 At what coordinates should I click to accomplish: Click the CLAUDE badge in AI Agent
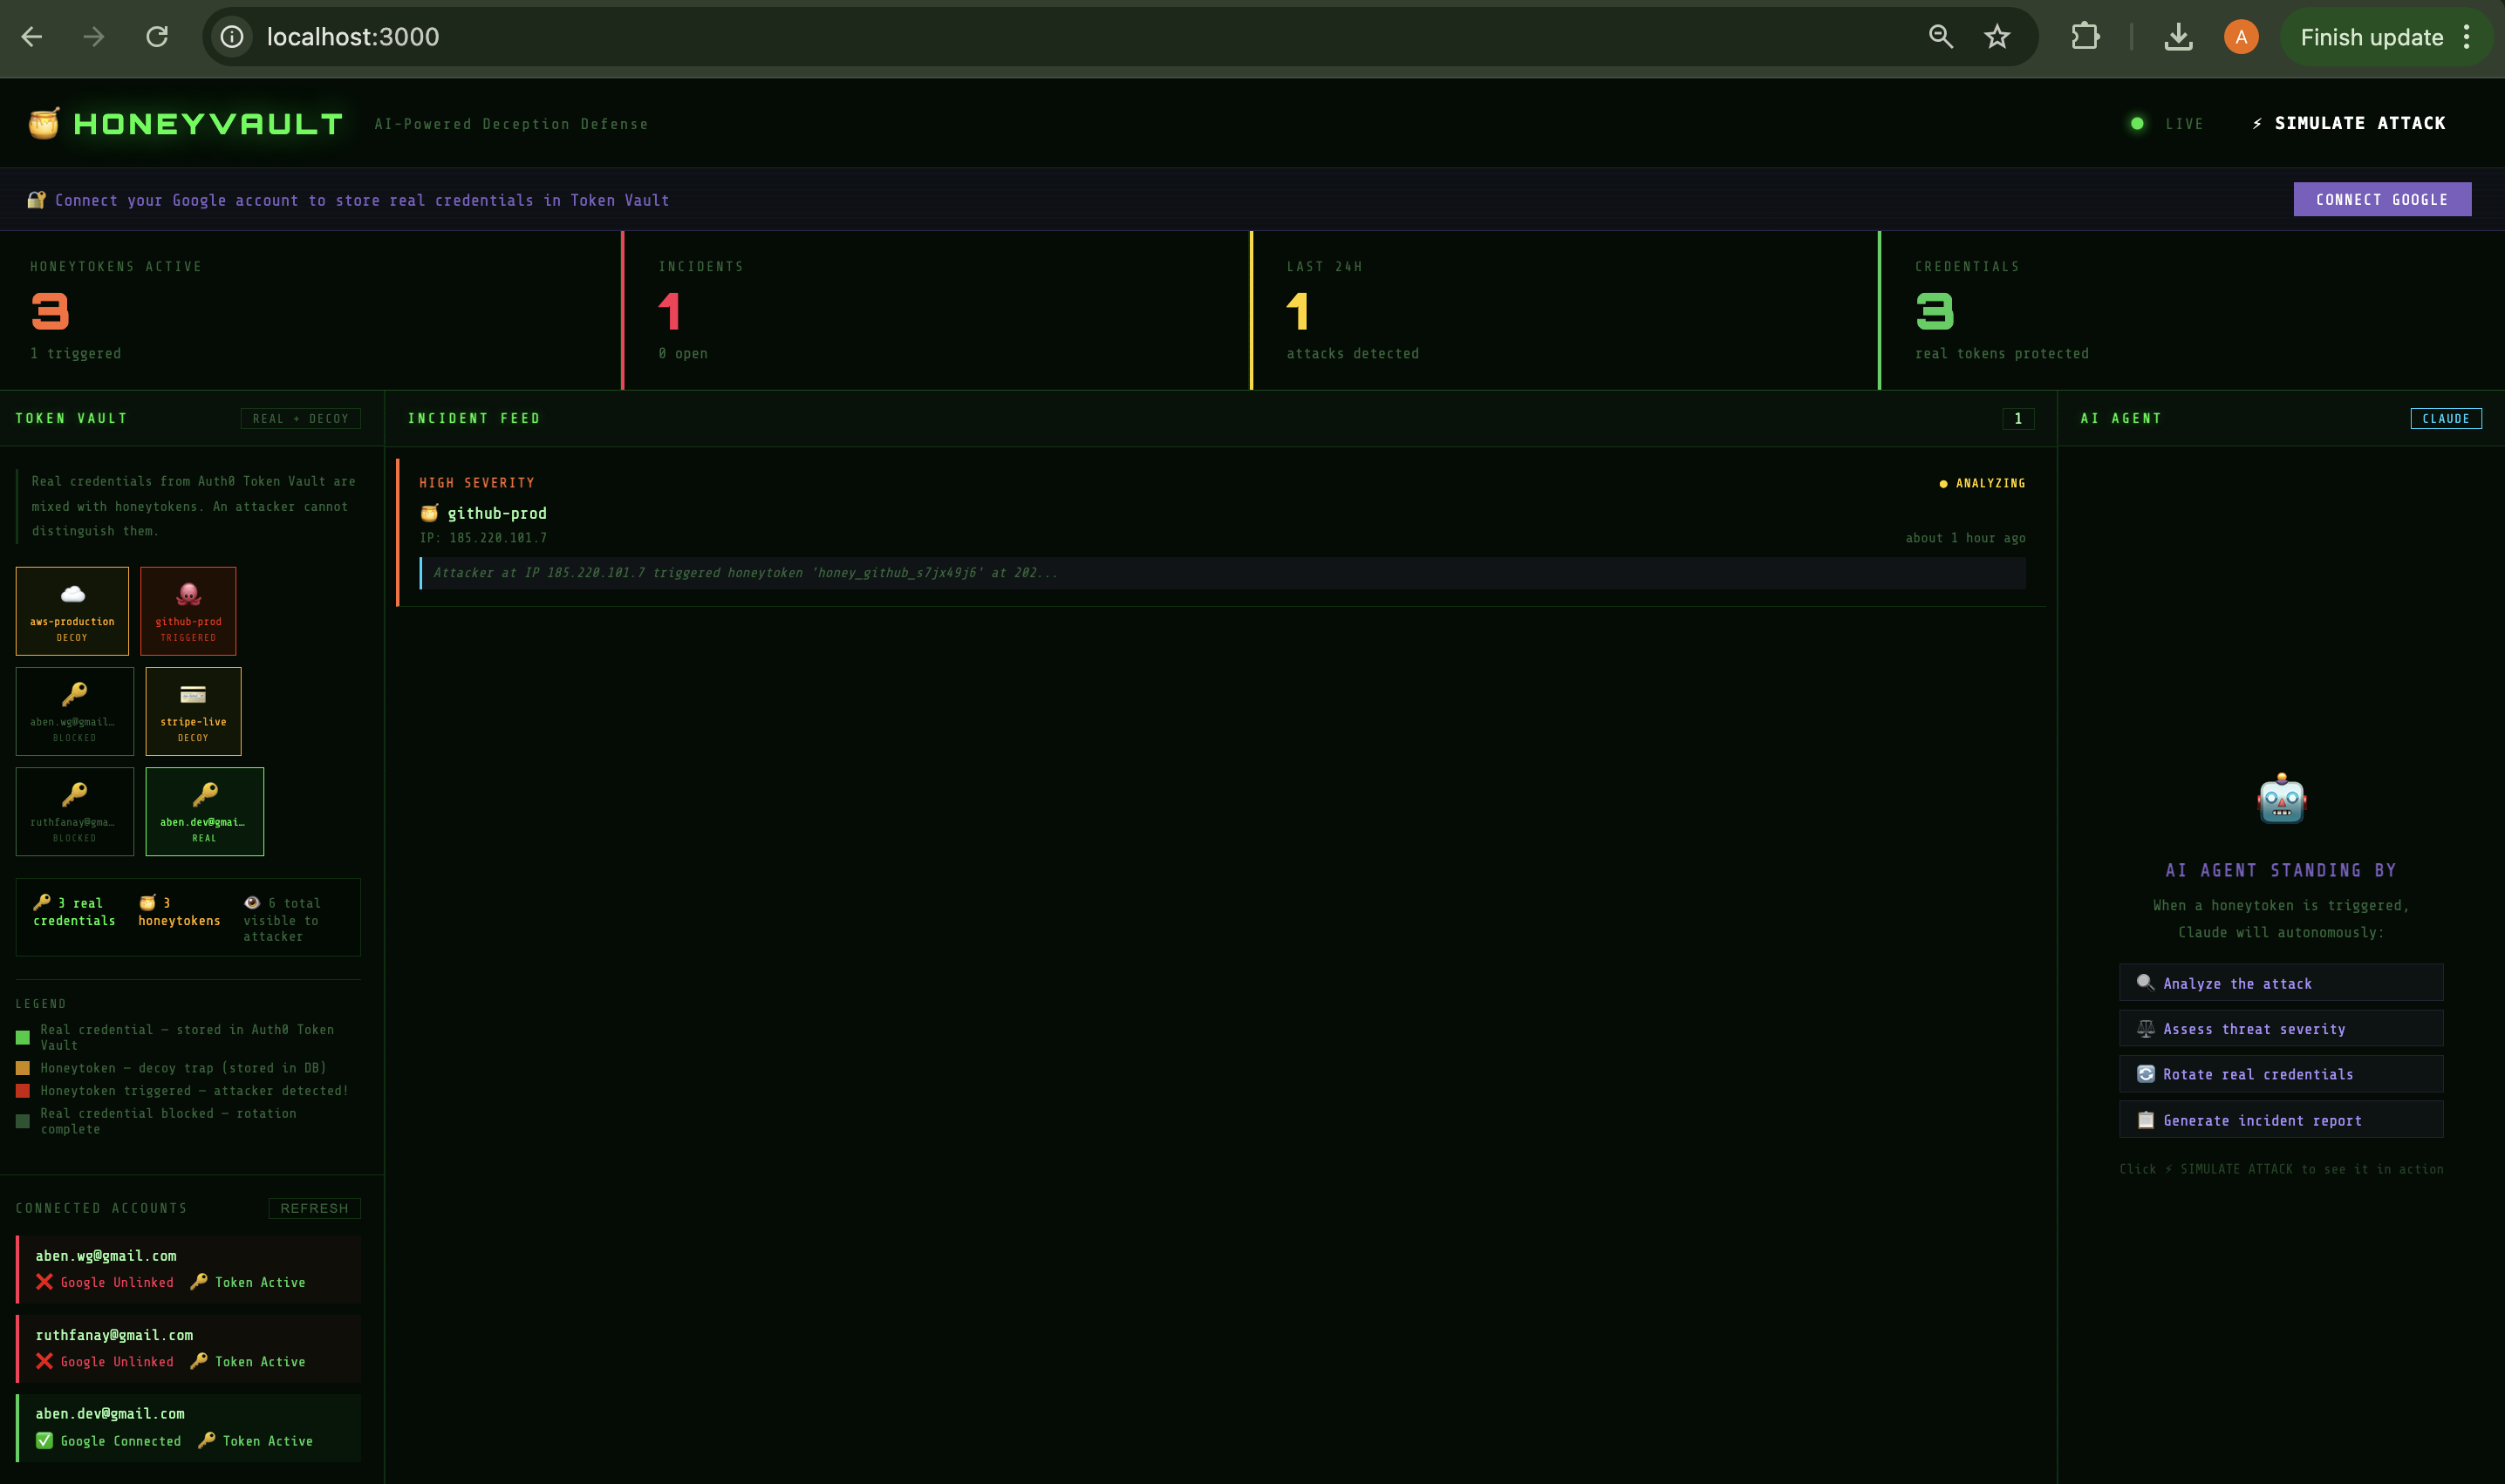coord(2445,418)
